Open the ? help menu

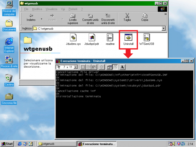(82, 9)
